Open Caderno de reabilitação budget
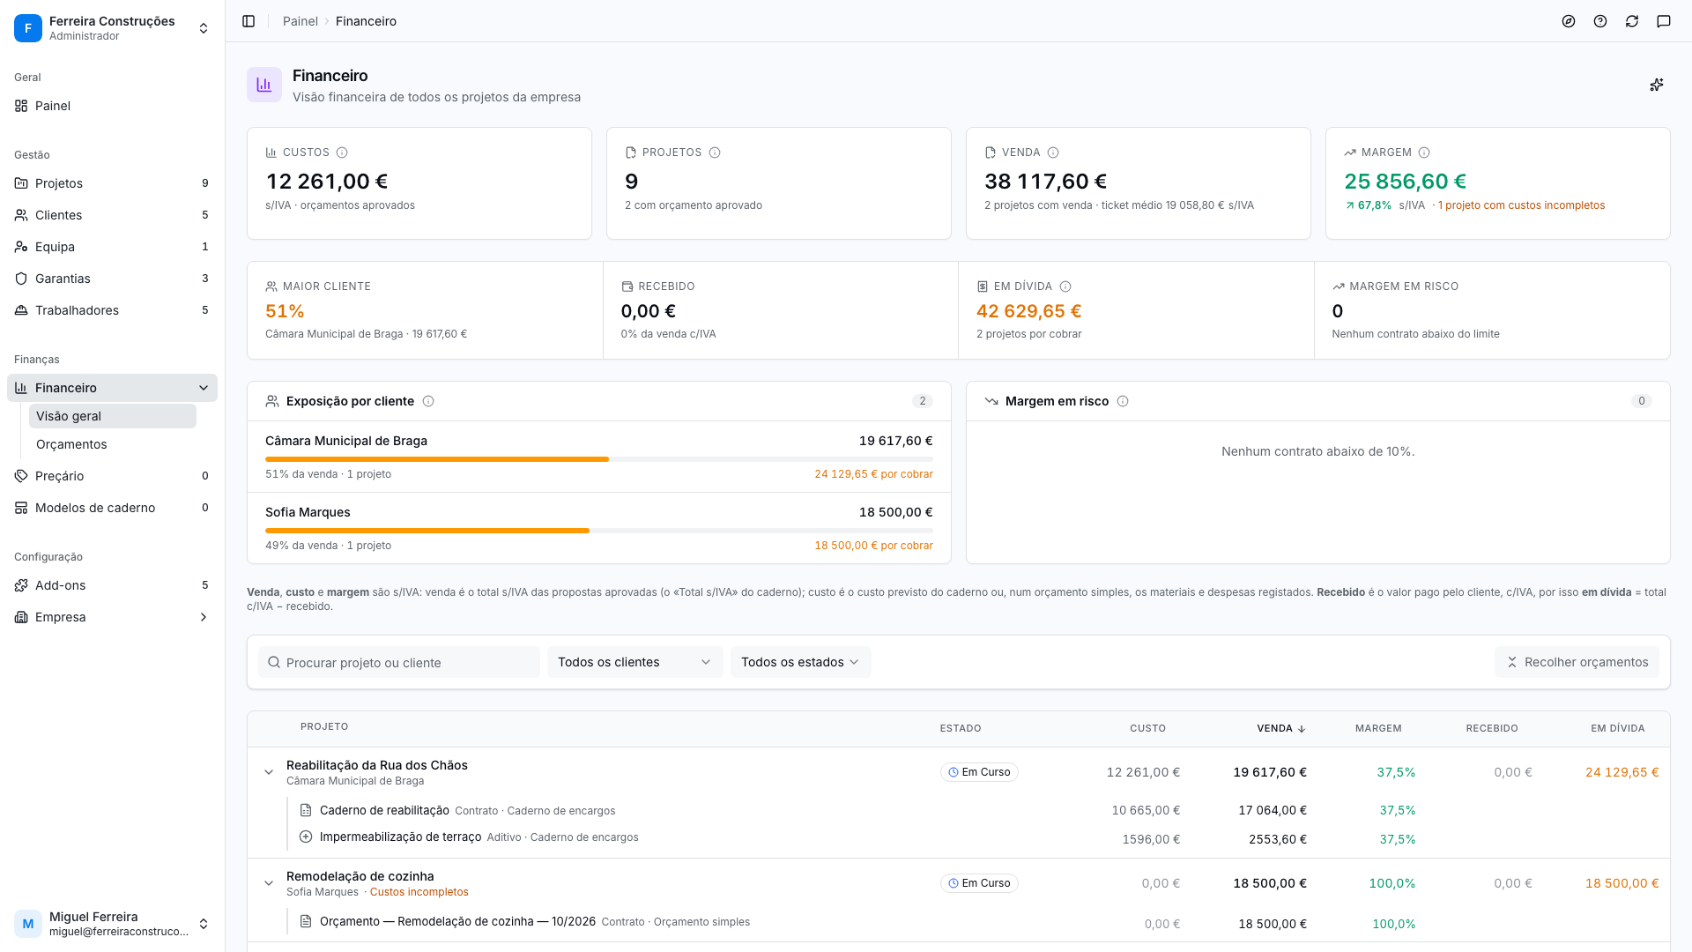The image size is (1692, 952). coord(384,810)
